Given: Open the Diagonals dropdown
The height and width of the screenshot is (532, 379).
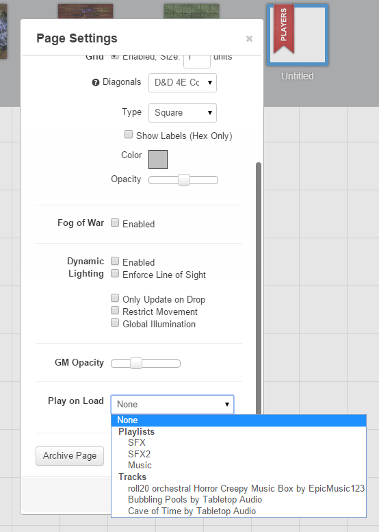Looking at the screenshot, I should pos(183,83).
